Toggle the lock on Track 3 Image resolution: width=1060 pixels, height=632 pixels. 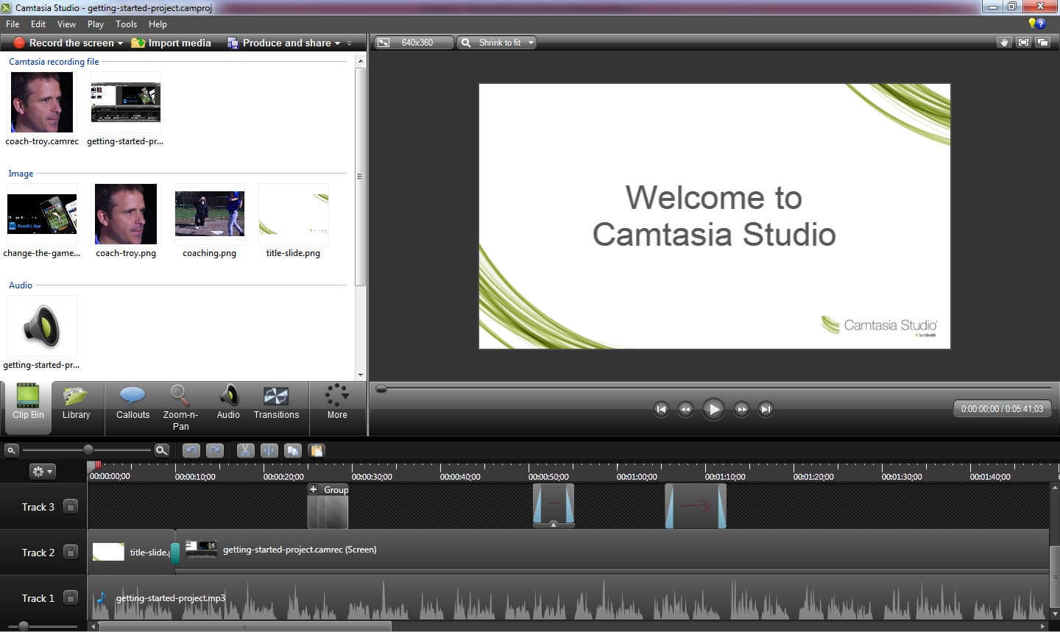tap(71, 506)
